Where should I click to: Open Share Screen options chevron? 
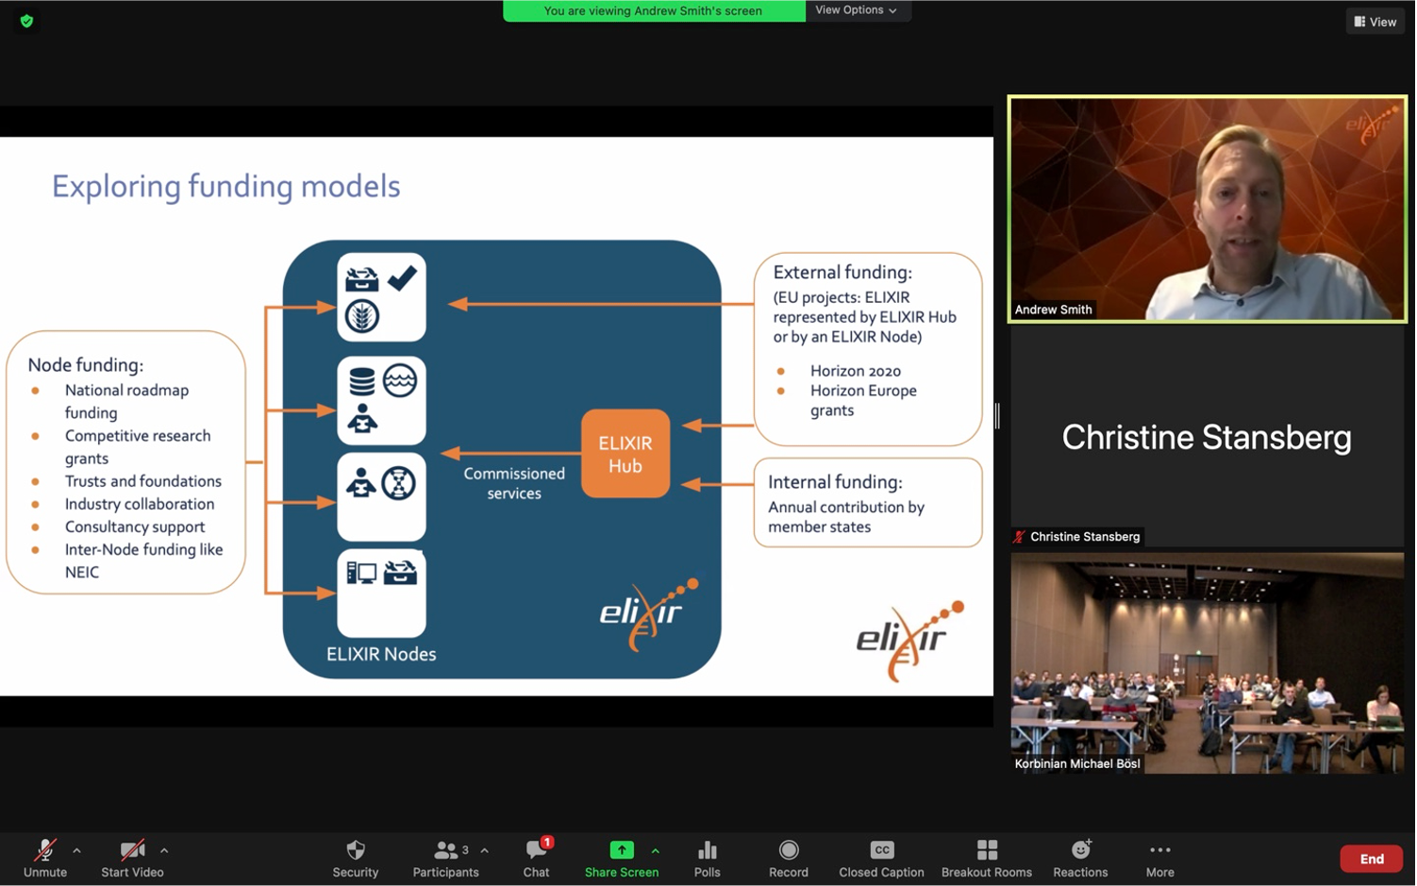click(x=656, y=849)
